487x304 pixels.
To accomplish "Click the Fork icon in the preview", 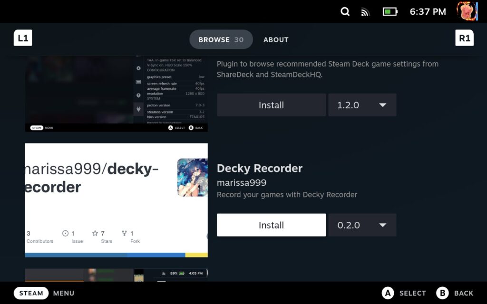I will [x=124, y=233].
